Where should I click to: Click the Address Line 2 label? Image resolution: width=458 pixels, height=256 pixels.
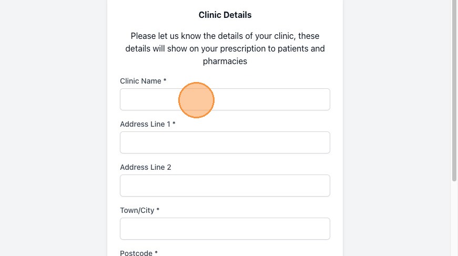coord(146,167)
